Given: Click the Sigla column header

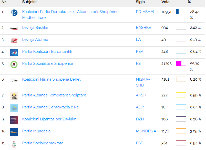Looking at the screenshot, I should pos(140,2).
